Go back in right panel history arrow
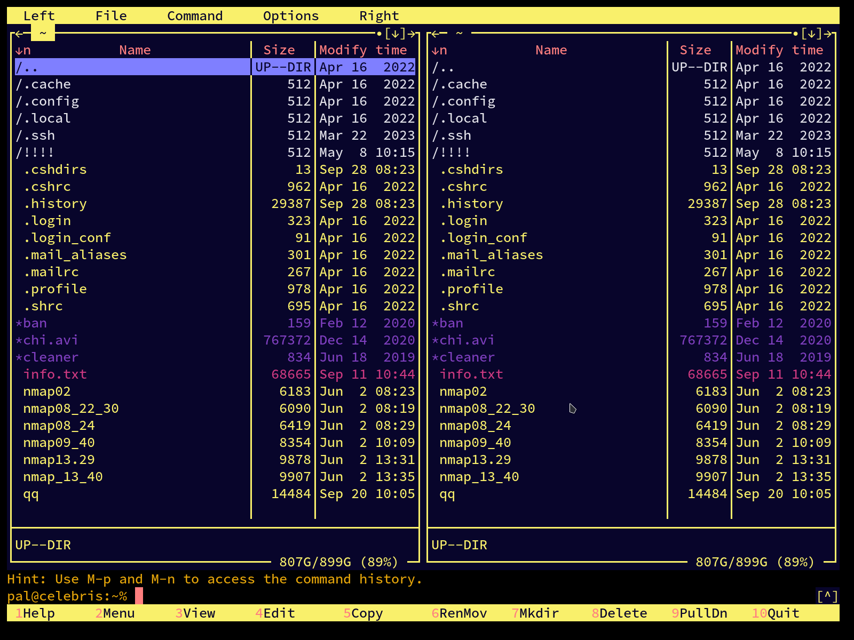Image resolution: width=854 pixels, height=640 pixels. click(436, 34)
